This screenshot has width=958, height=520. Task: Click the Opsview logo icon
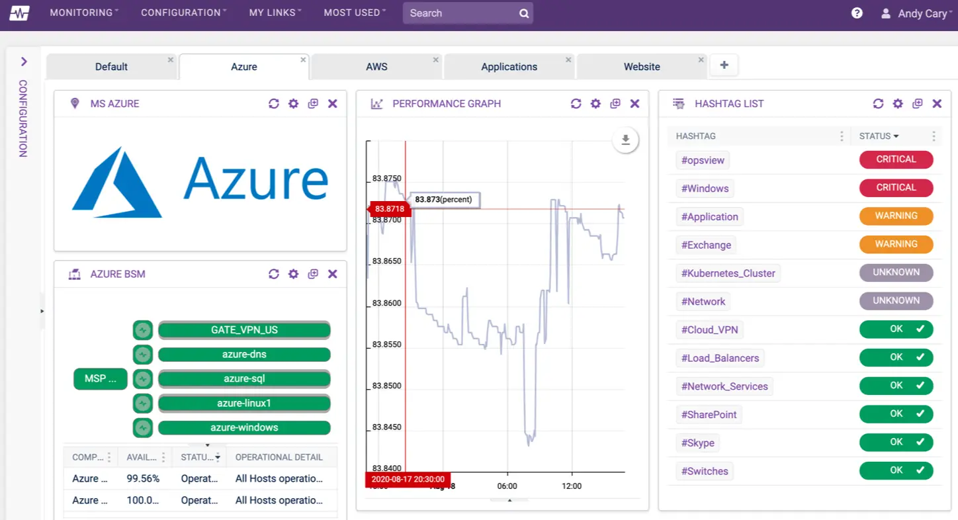point(19,13)
